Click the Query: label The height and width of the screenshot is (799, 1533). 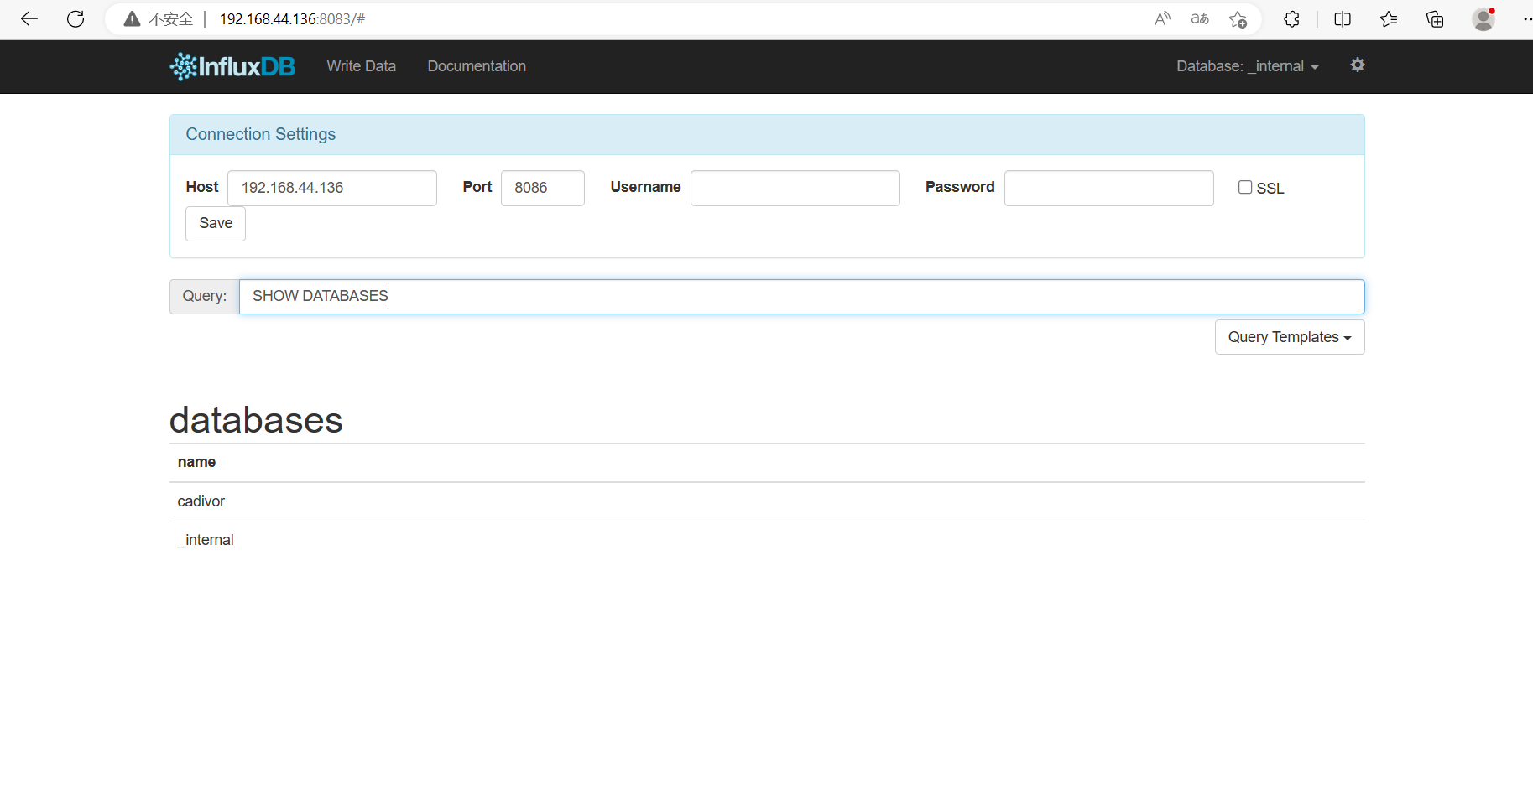[x=205, y=296]
